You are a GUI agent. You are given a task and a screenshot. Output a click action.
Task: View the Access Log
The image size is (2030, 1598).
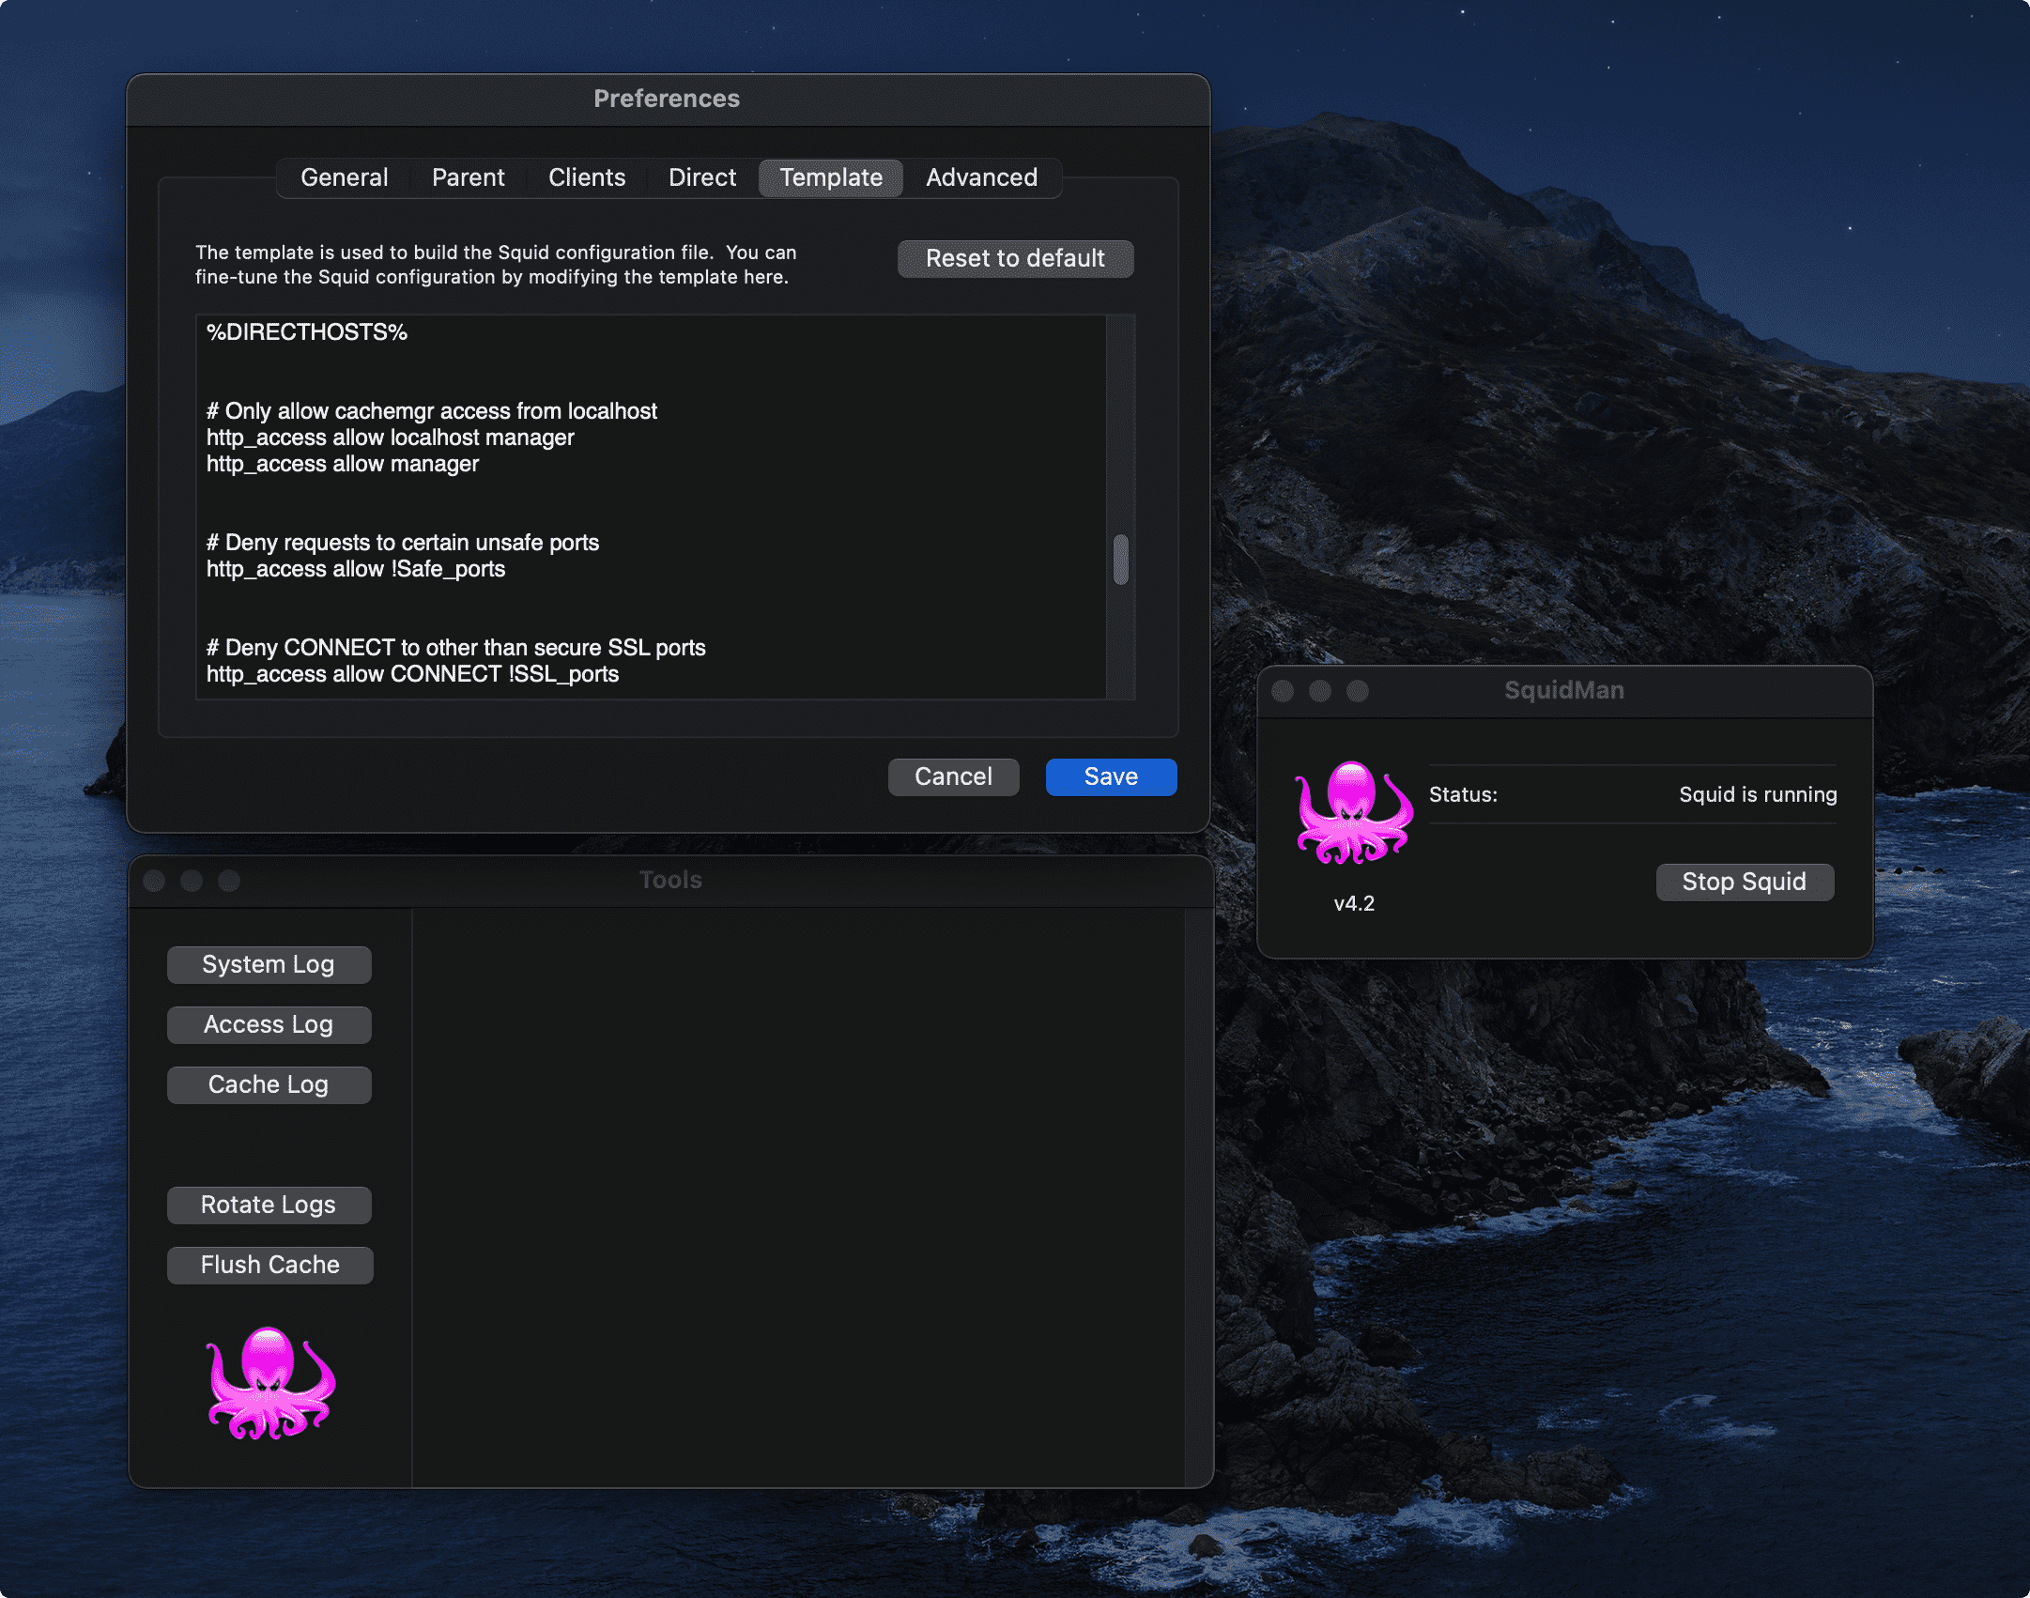coord(269,1024)
